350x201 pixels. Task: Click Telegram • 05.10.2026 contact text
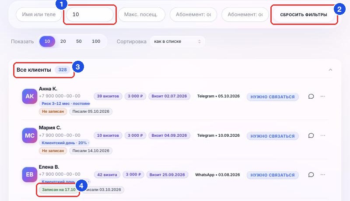218,96
